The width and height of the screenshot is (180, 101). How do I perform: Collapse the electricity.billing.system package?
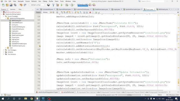6,18
